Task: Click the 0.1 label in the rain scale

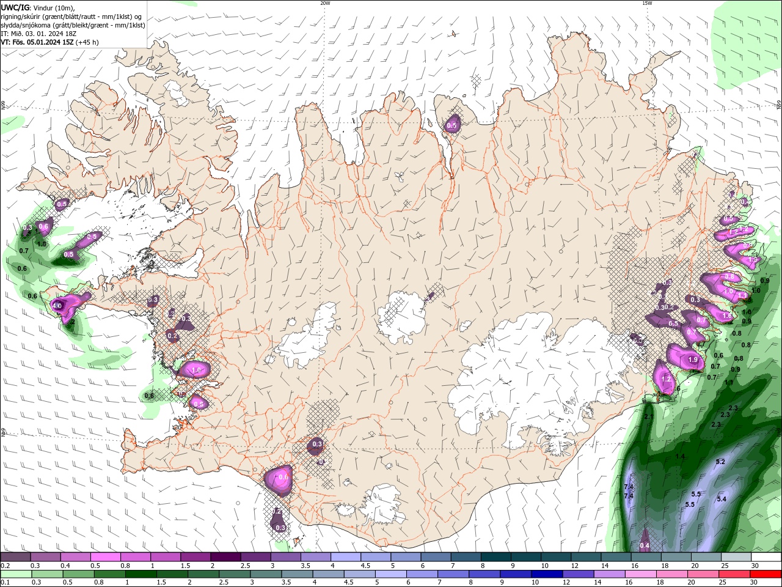Action: coord(5,582)
